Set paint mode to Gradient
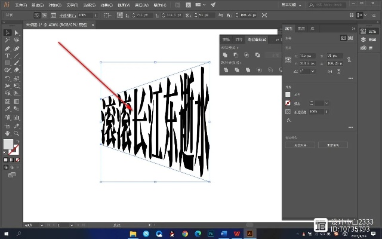The image size is (382, 239). tap(12, 160)
